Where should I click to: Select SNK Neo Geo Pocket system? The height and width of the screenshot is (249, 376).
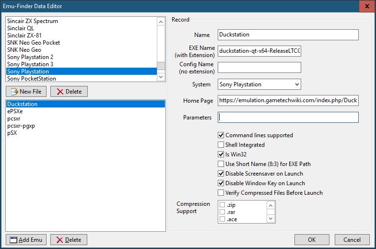82,42
